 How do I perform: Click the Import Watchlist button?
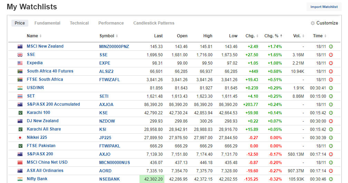[x=324, y=7]
